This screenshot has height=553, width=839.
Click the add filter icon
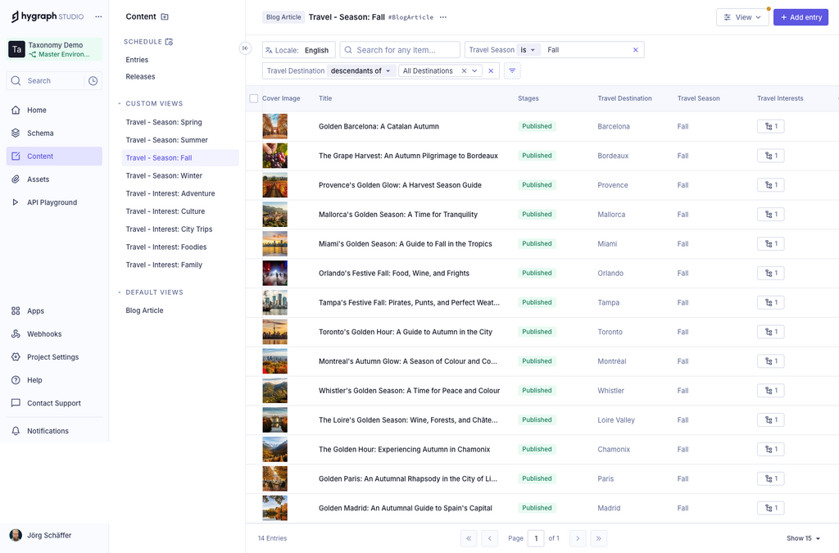pos(512,71)
